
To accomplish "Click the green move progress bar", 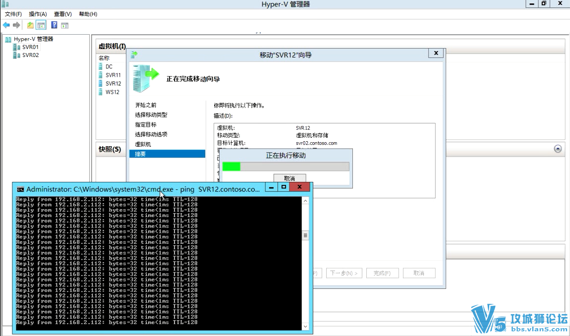I will (x=285, y=167).
